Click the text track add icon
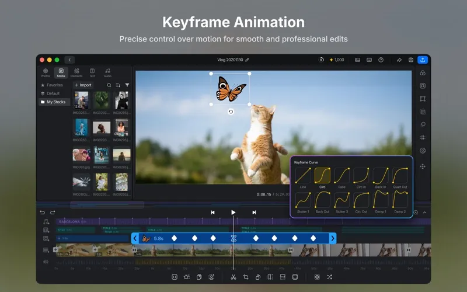The image size is (467, 292). tap(46, 230)
